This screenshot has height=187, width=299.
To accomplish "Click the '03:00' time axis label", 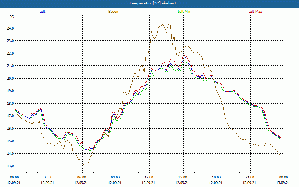I will point(49,177).
